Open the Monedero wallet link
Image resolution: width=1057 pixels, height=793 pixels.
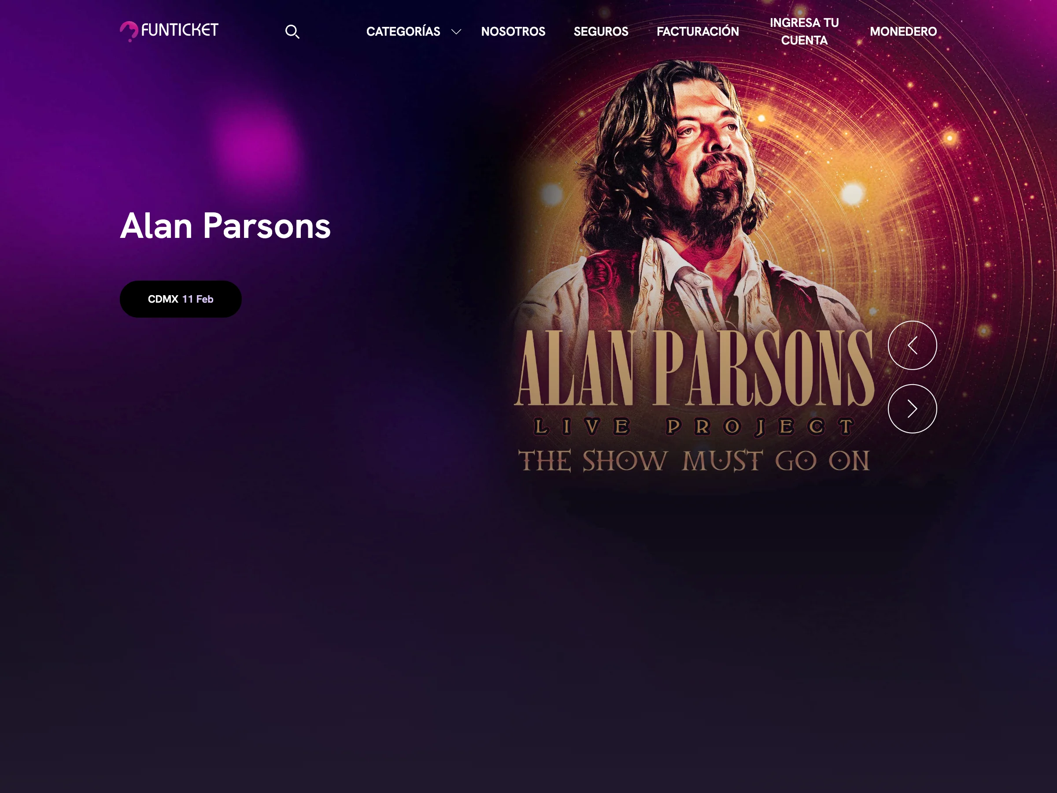903,32
